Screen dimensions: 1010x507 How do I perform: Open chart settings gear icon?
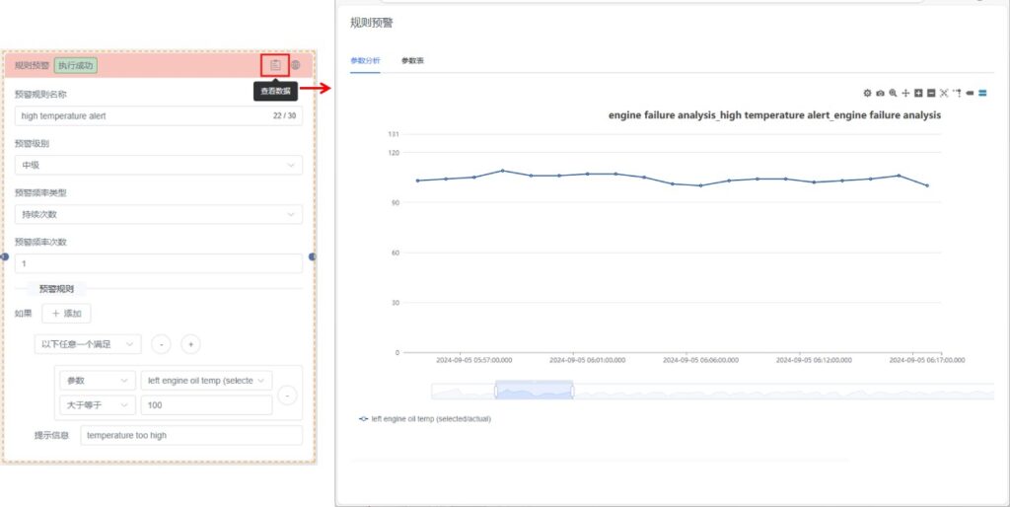tap(867, 93)
